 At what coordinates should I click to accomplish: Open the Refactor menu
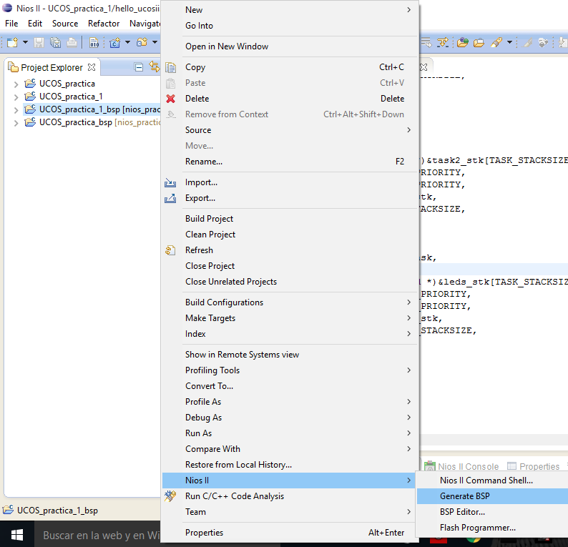tap(104, 24)
